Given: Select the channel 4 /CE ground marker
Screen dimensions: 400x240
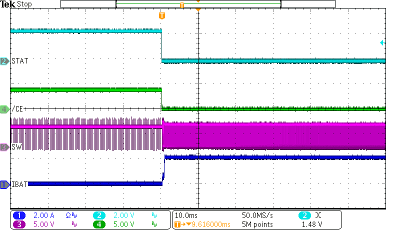Looking at the screenshot, I should point(4,109).
